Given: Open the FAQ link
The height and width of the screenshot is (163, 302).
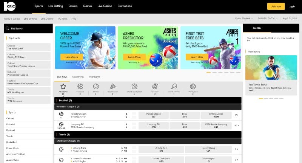Looking at the screenshot, I should pos(74,19).
